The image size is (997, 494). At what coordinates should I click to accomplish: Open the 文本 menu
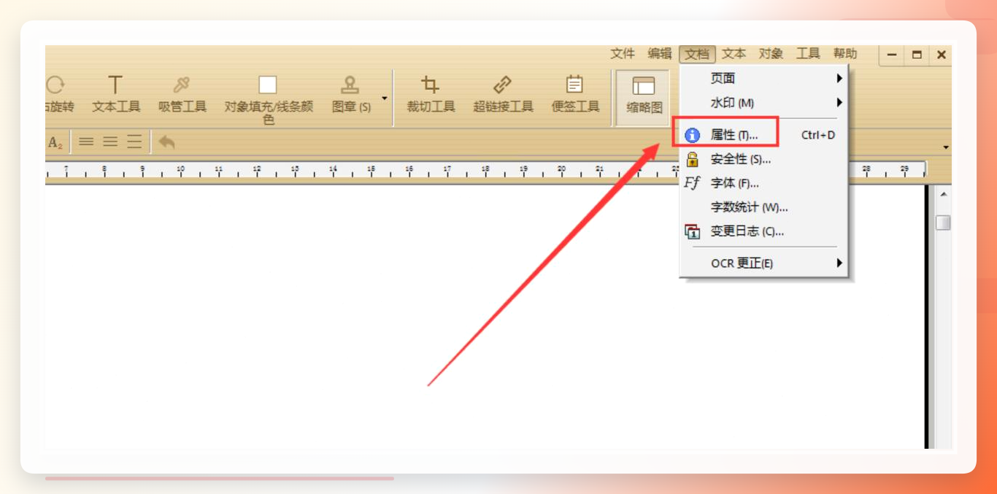pos(734,54)
